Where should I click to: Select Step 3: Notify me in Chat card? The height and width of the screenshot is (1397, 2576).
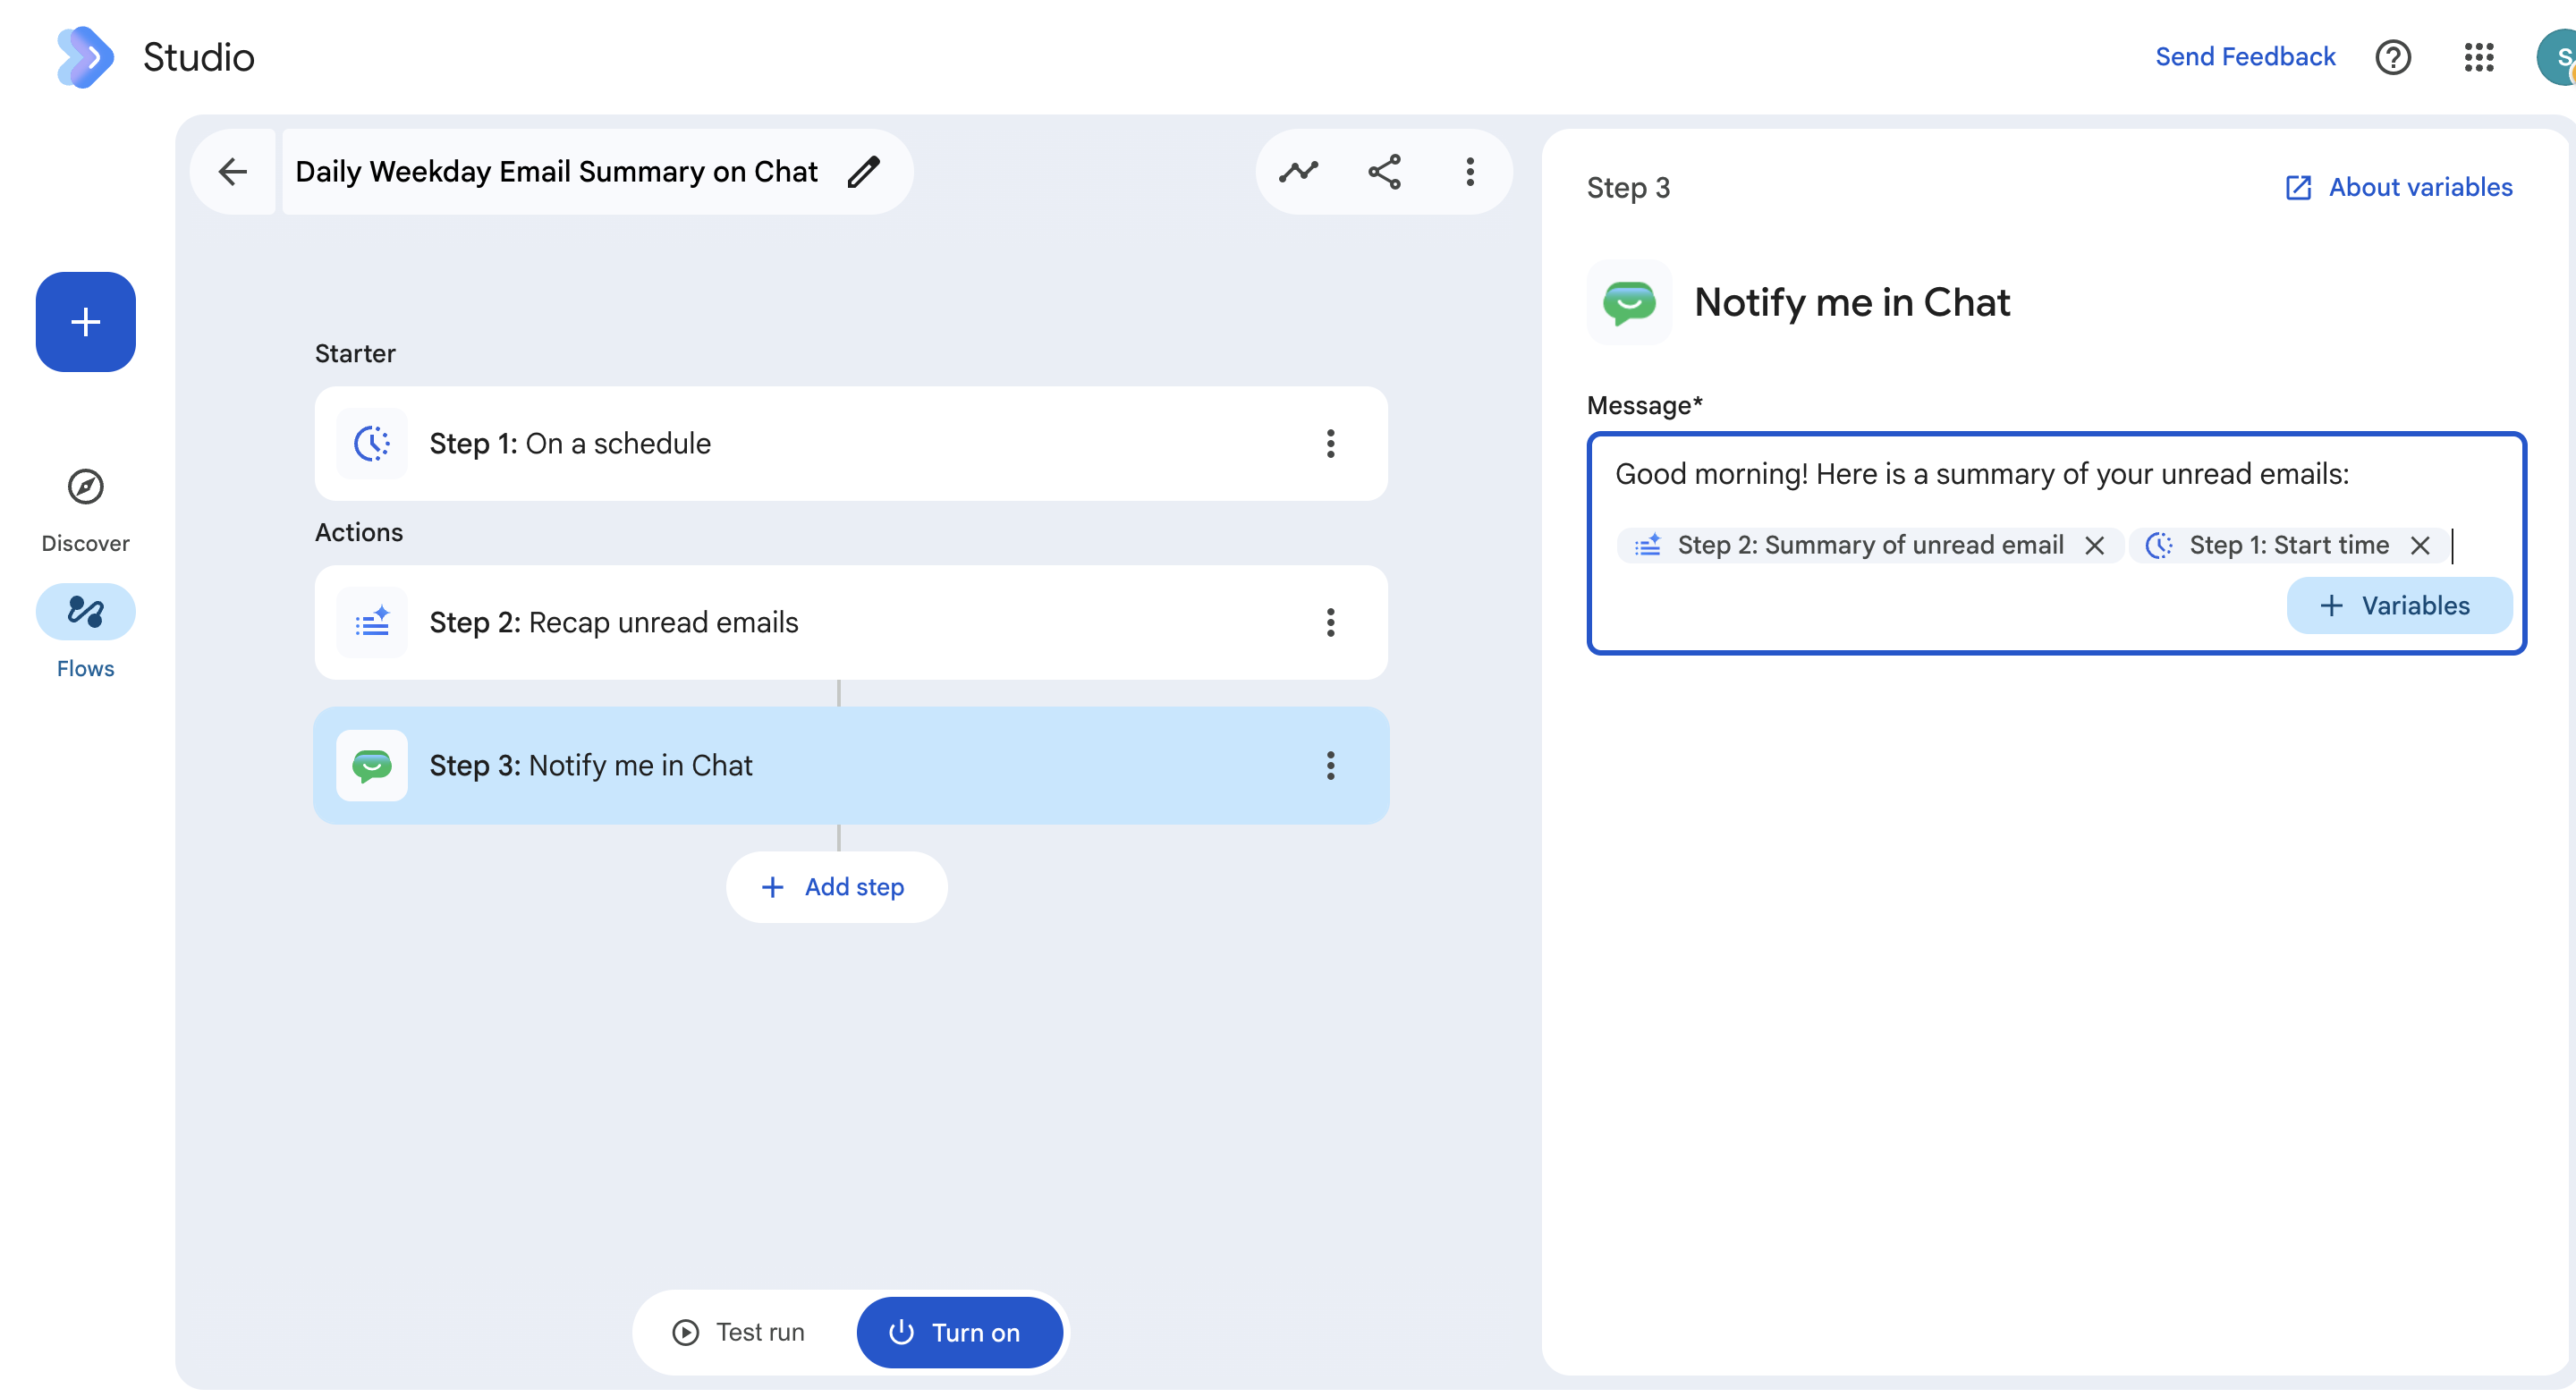tap(851, 765)
